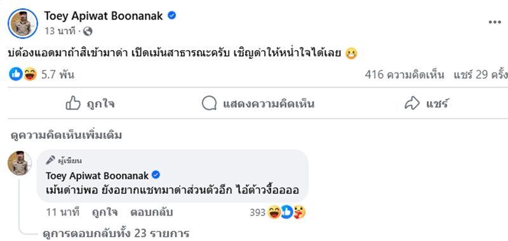This screenshot has height=241, width=508.
Task: Click the speech bubble comment icon
Action: (x=210, y=103)
